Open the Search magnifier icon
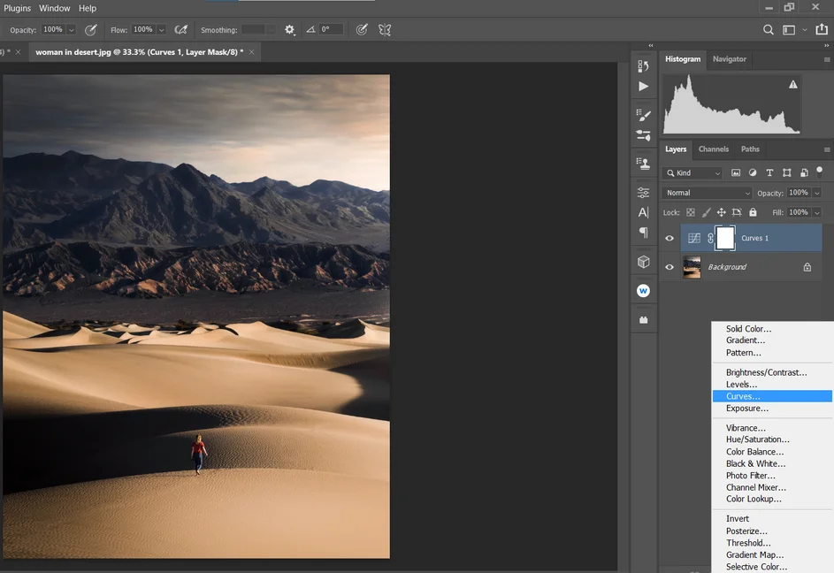The width and height of the screenshot is (834, 573). [769, 29]
